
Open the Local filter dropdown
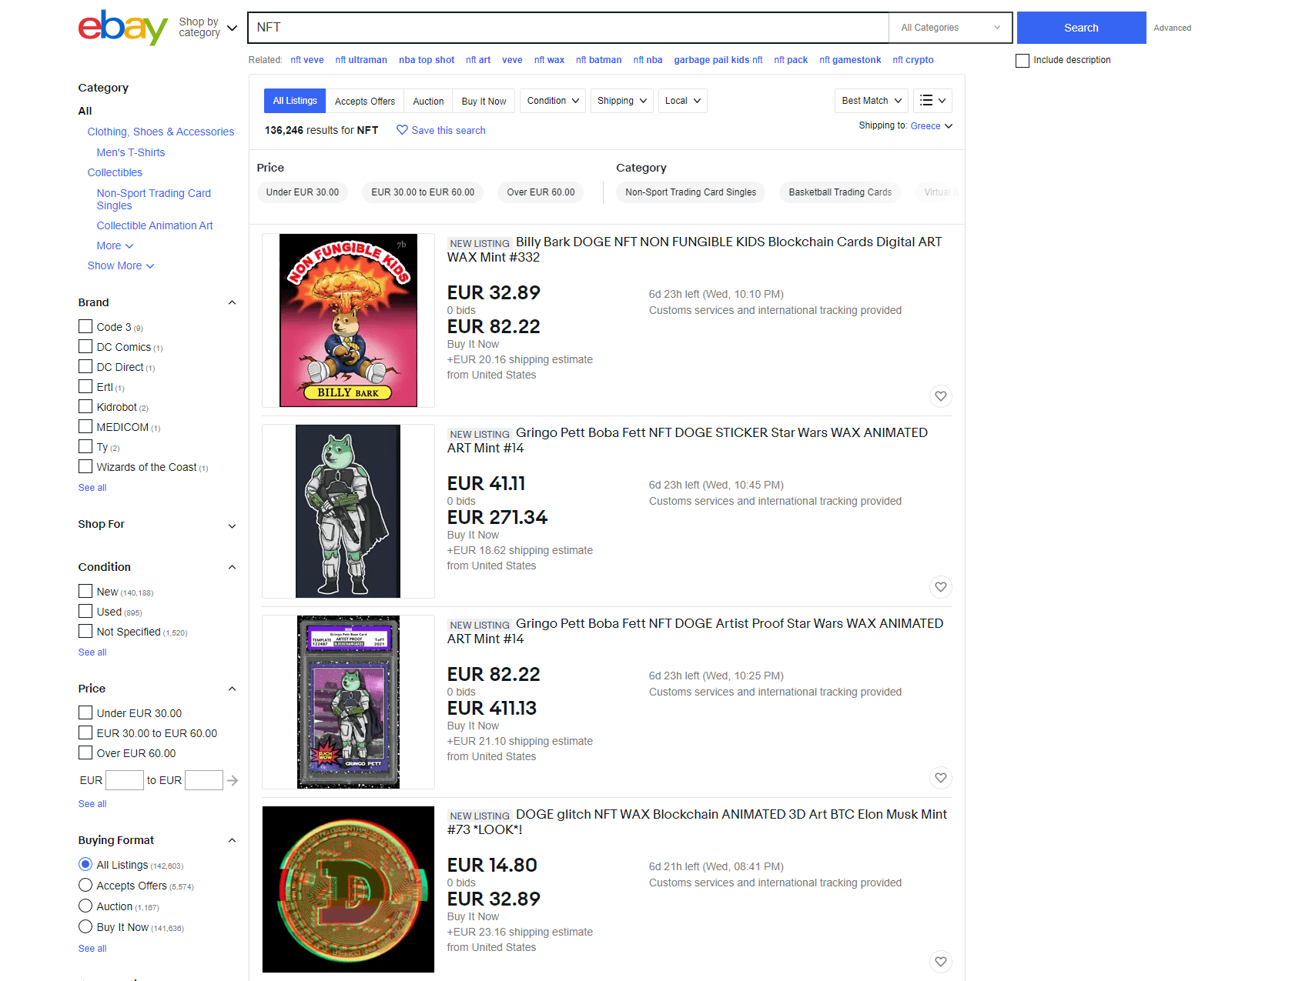[683, 101]
